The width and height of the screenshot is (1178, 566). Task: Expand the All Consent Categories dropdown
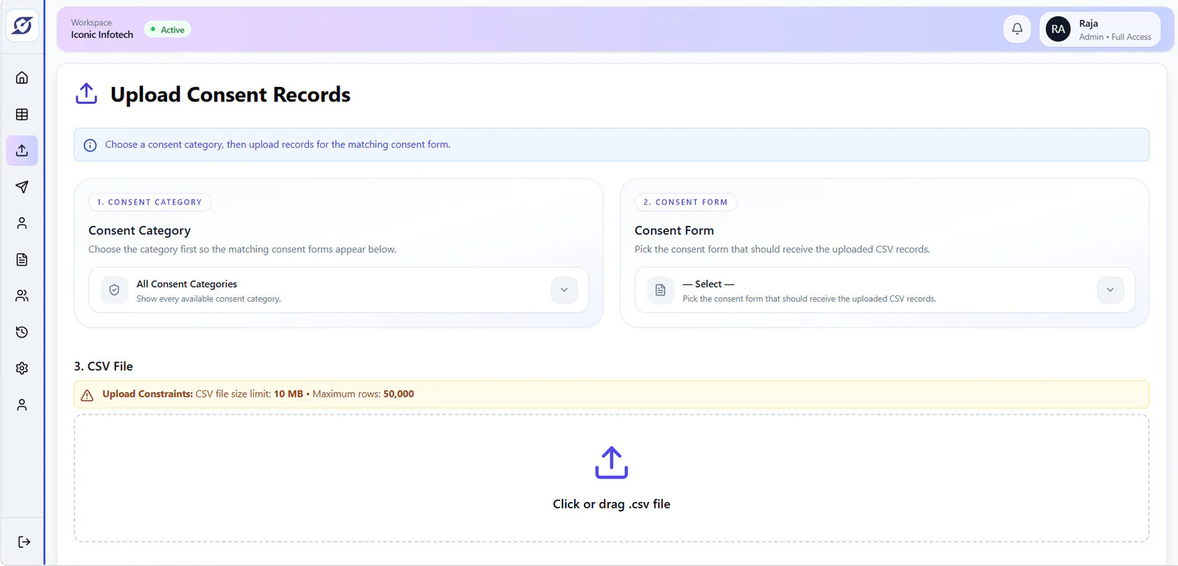tap(339, 290)
